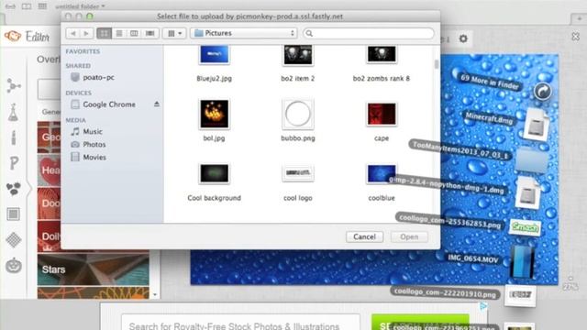The height and width of the screenshot is (330, 587).
Task: Open Basic Edits crop icon in PicMonkey sidebar
Action: click(14, 86)
